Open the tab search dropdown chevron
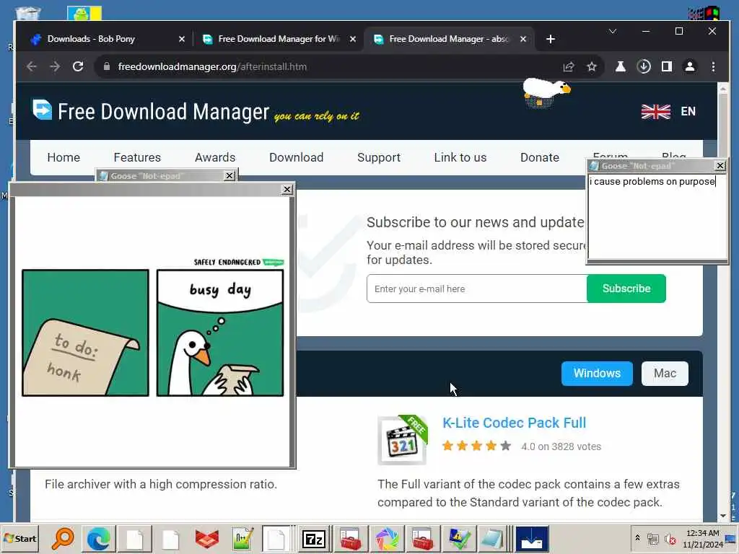Image resolution: width=739 pixels, height=554 pixels. pyautogui.click(x=612, y=32)
